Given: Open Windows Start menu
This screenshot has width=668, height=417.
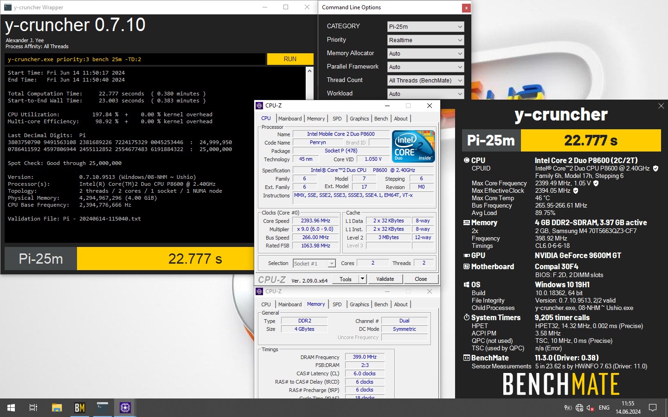Looking at the screenshot, I should [x=11, y=408].
